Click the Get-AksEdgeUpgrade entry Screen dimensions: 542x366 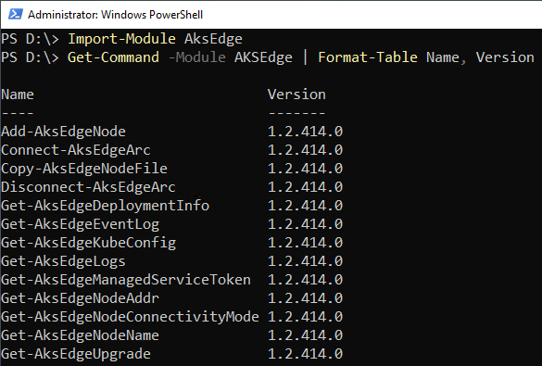[76, 354]
